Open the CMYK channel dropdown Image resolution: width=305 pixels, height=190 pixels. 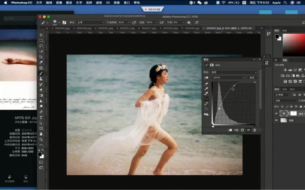(x=229, y=78)
